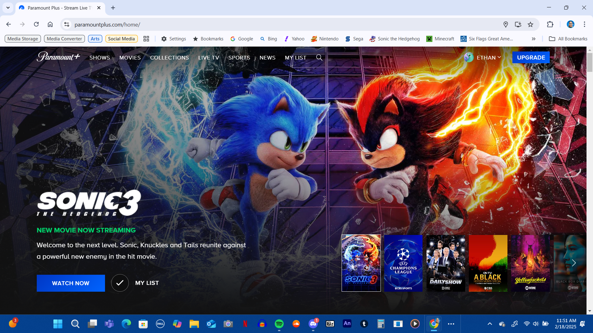Screen dimensions: 593x333
Task: Select The Daily Show thumbnail
Action: click(446, 263)
